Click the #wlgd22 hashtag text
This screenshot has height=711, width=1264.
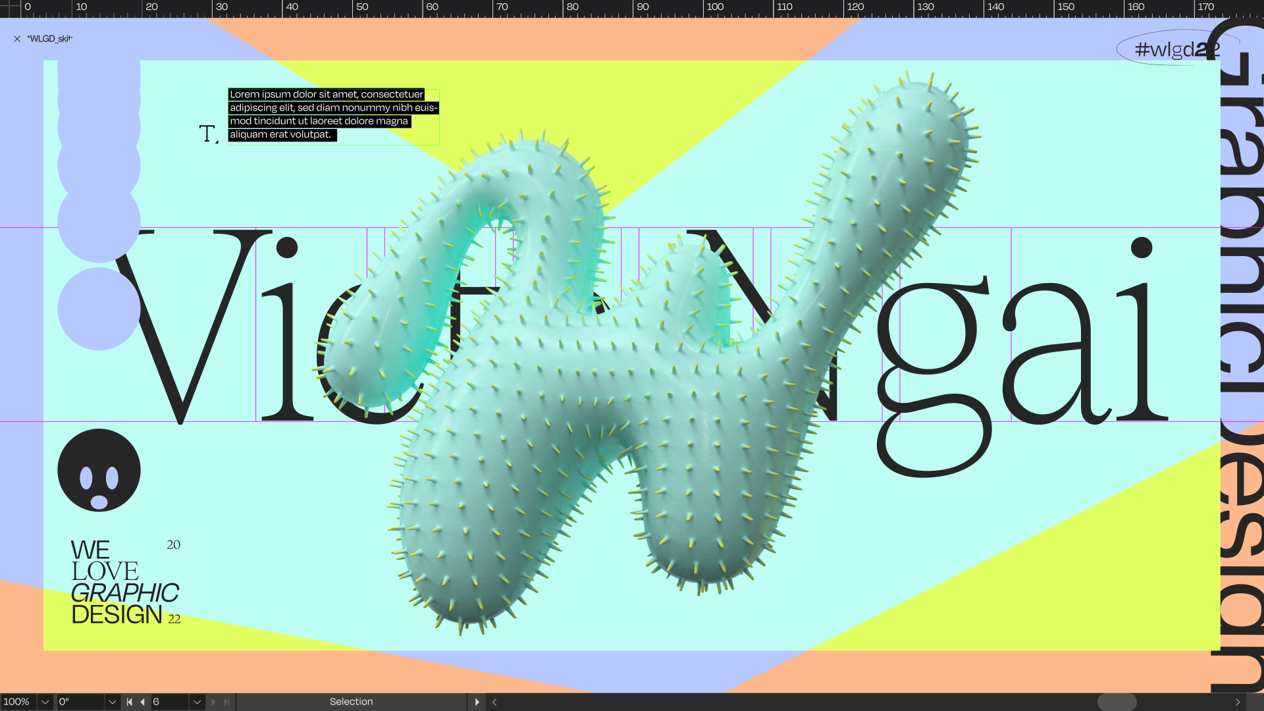pos(1176,49)
